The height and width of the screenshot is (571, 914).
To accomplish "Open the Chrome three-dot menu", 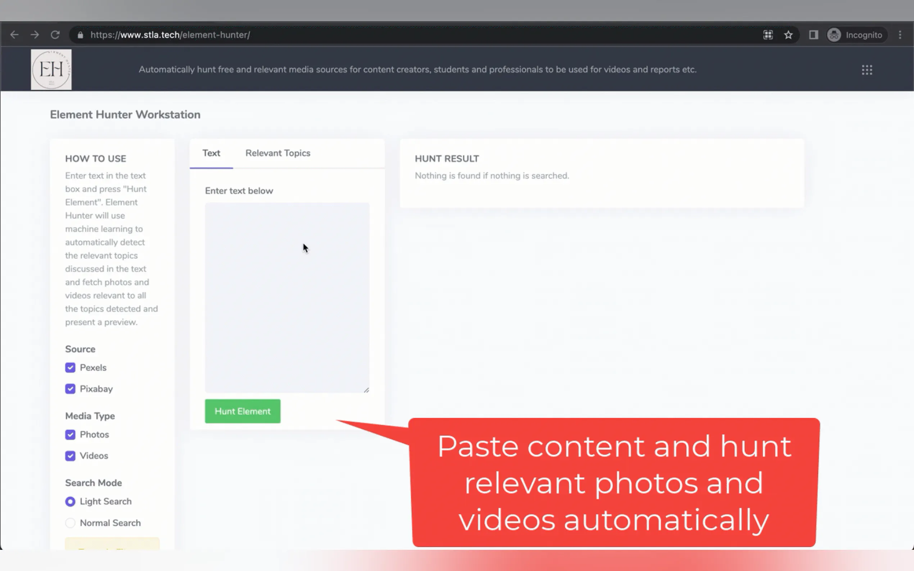I will click(900, 35).
